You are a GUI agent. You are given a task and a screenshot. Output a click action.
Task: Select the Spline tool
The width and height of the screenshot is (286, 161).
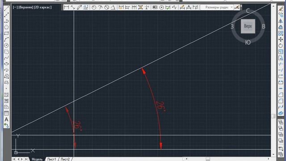[x=6, y=58]
